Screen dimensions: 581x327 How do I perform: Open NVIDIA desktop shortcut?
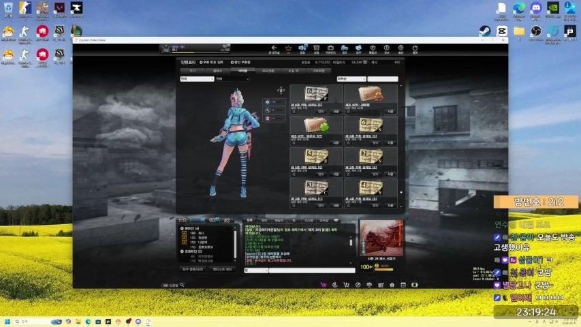pyautogui.click(x=552, y=10)
